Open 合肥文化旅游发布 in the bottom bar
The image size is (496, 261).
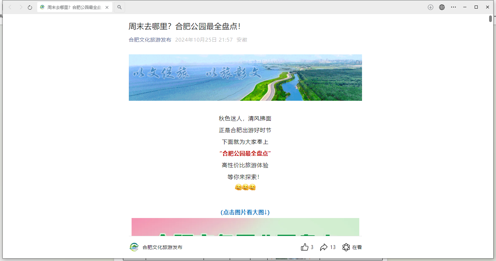(163, 247)
